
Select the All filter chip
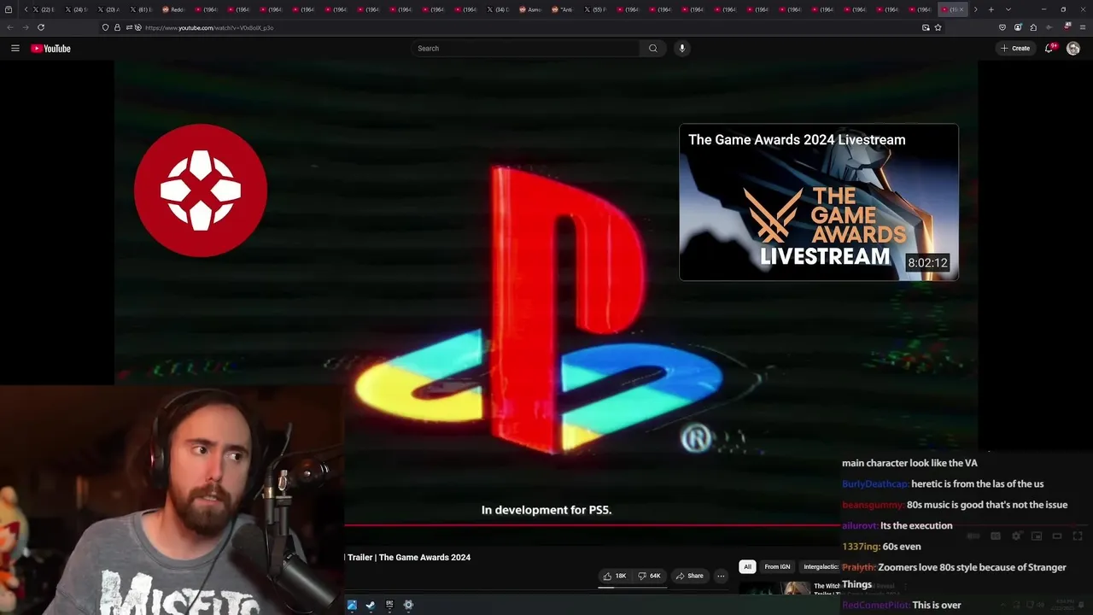[x=747, y=566]
